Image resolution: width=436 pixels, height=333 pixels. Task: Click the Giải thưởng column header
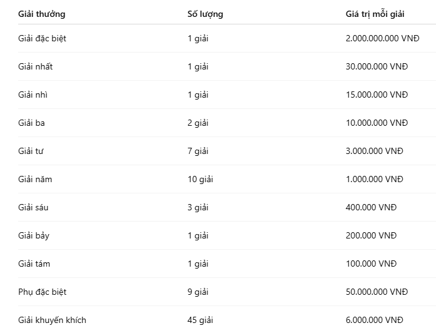click(x=42, y=14)
